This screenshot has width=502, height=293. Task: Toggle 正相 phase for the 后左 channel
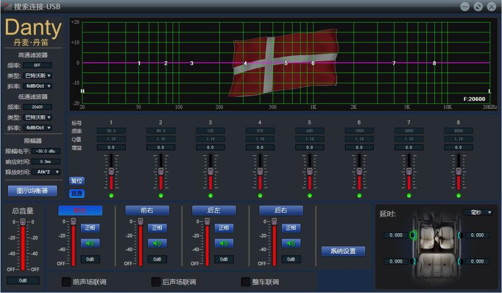point(224,228)
